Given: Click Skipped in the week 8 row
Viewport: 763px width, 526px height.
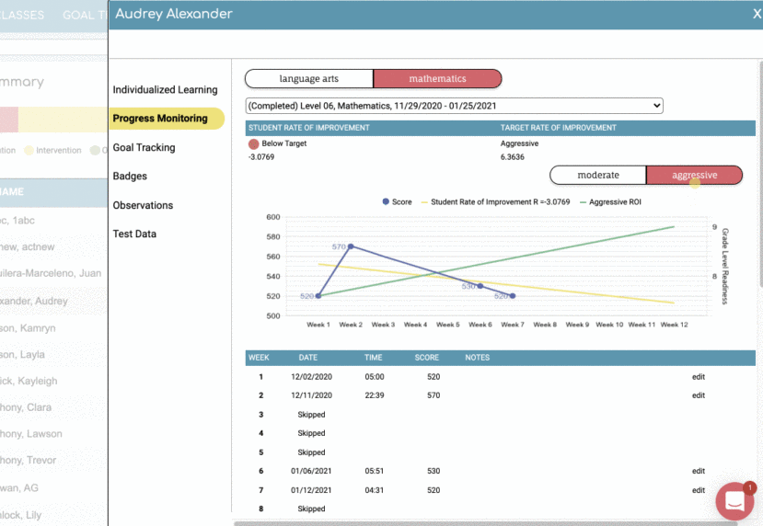Looking at the screenshot, I should [x=311, y=509].
